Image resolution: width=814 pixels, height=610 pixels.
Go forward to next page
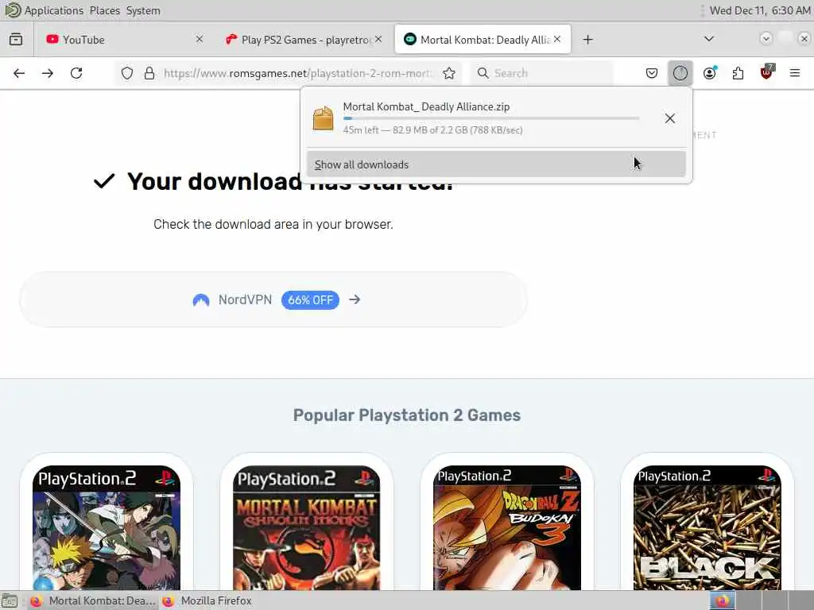click(x=48, y=73)
